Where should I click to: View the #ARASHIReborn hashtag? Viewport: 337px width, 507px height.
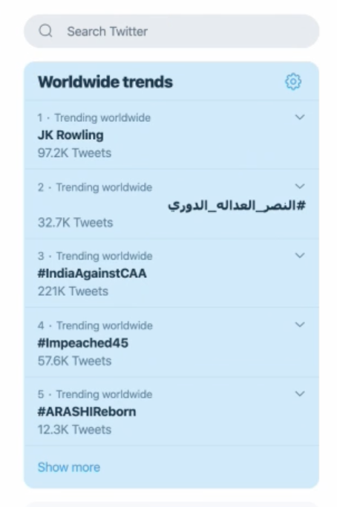coord(87,412)
